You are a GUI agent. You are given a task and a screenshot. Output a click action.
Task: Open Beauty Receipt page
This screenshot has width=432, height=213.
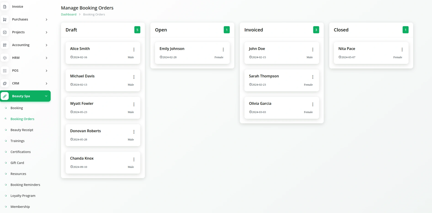22,130
